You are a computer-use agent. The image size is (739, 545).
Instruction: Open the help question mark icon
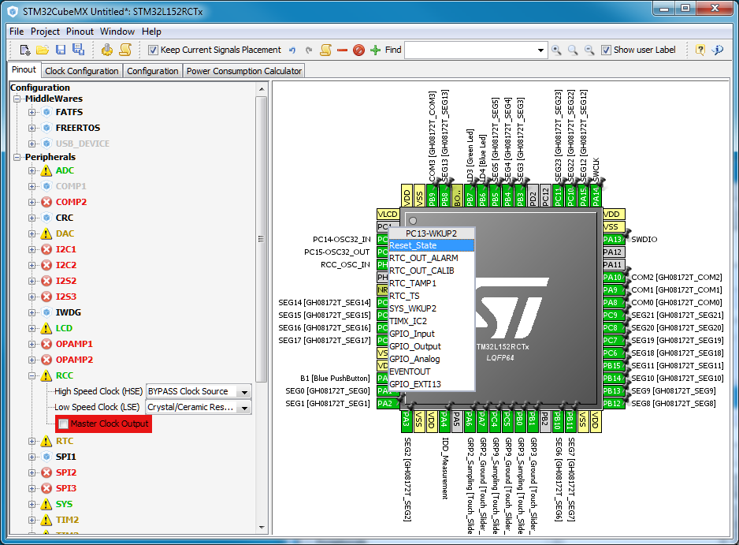tap(700, 50)
